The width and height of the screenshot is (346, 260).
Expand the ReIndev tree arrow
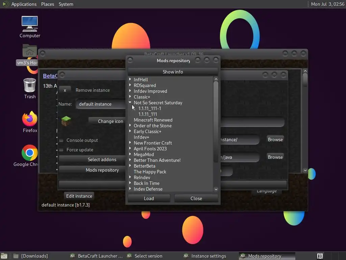pos(130,177)
